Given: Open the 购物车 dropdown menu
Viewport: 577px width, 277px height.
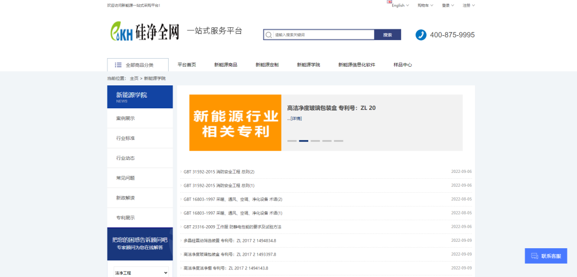Looking at the screenshot, I should (x=425, y=5).
